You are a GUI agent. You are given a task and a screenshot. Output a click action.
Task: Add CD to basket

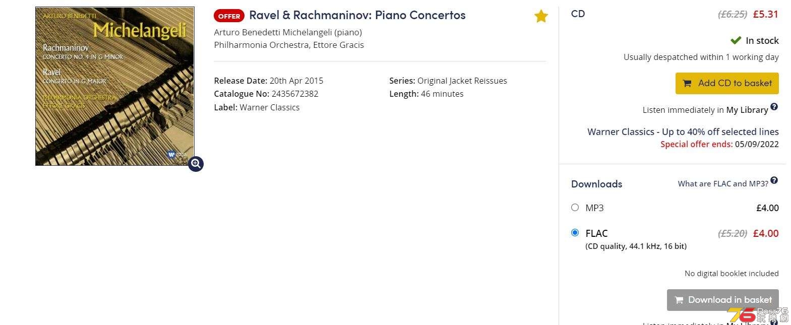727,83
